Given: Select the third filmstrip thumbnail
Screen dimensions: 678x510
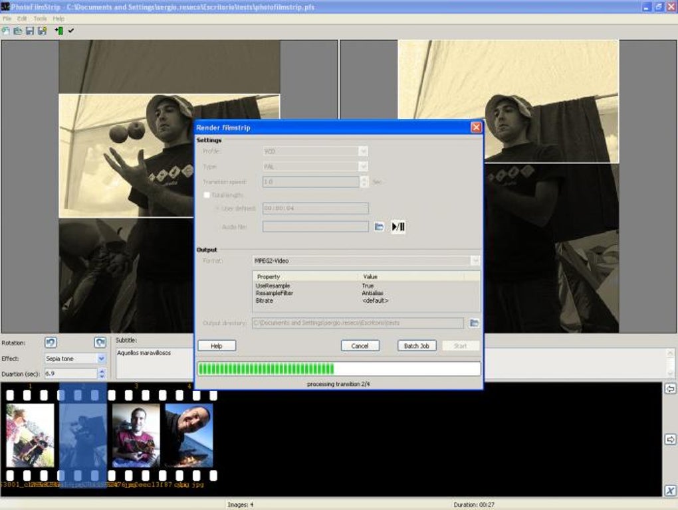Looking at the screenshot, I should pyautogui.click(x=136, y=435).
